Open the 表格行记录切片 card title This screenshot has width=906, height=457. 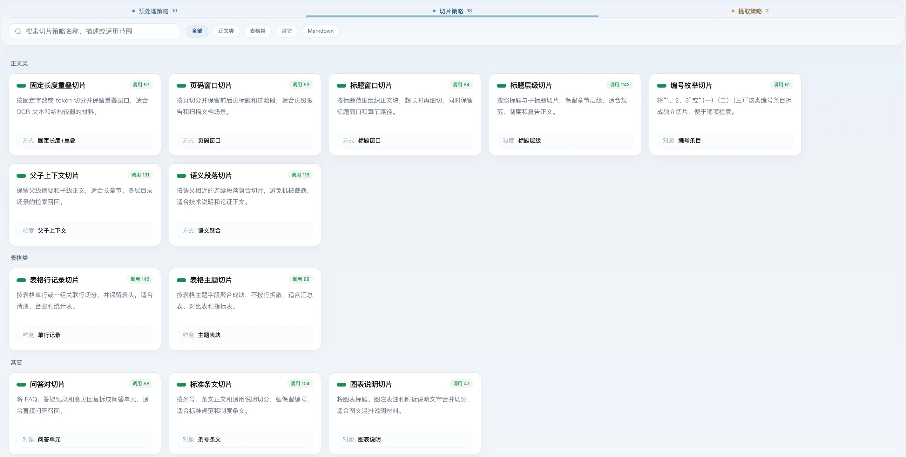(x=54, y=280)
